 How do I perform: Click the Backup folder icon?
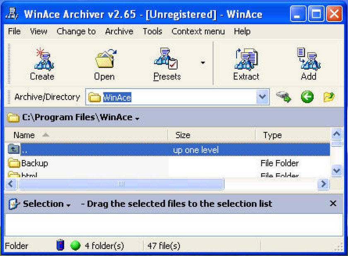point(14,163)
